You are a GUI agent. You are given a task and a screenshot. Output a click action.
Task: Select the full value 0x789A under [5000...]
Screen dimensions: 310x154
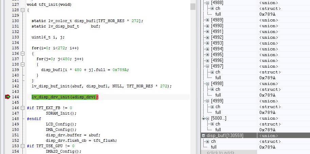click(x=267, y=130)
